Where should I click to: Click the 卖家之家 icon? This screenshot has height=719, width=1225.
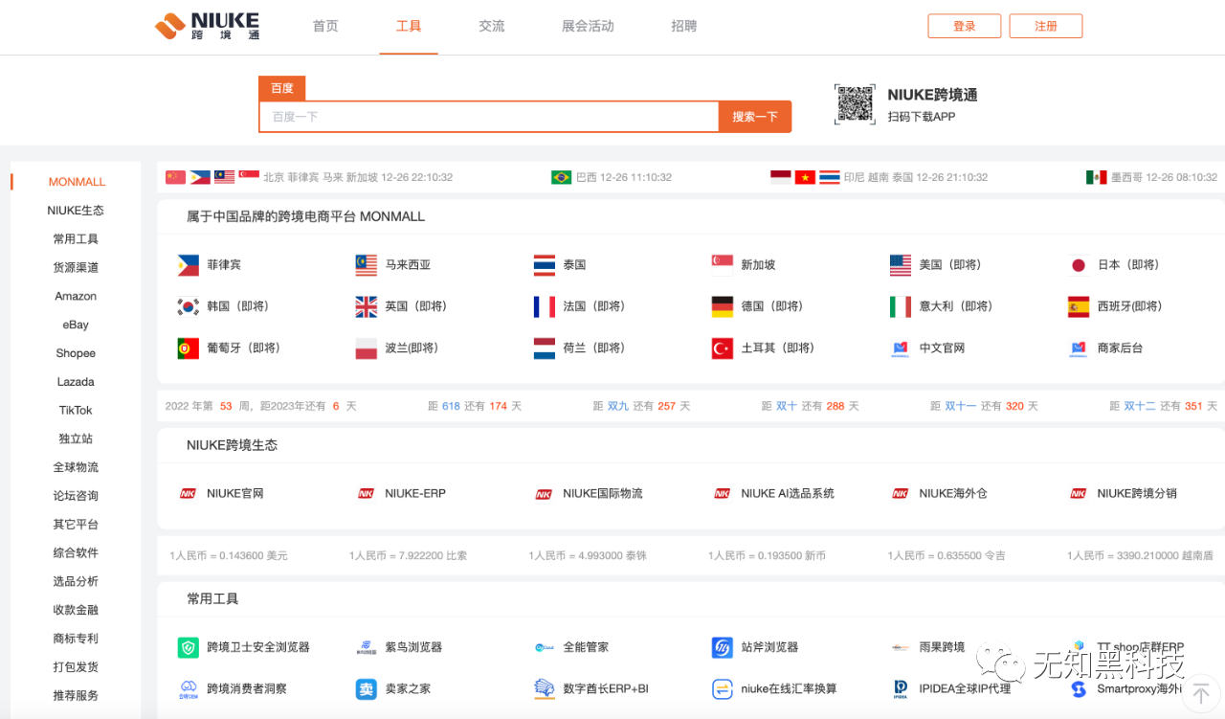[367, 689]
